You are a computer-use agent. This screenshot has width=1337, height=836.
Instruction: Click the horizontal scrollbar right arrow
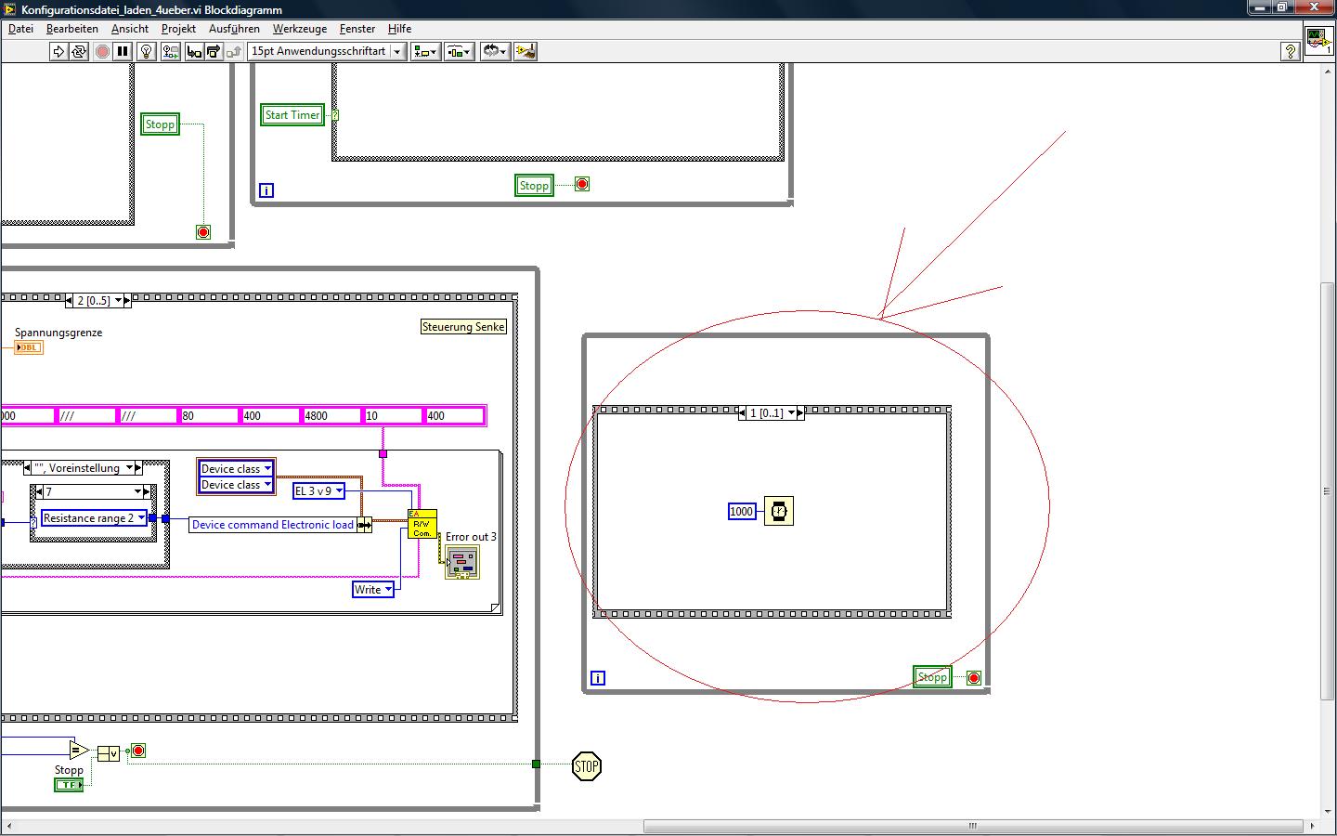pos(1312,826)
